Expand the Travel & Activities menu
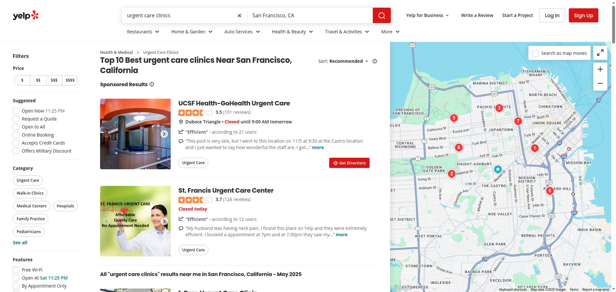Viewport: 616px width, 292px height. (347, 32)
